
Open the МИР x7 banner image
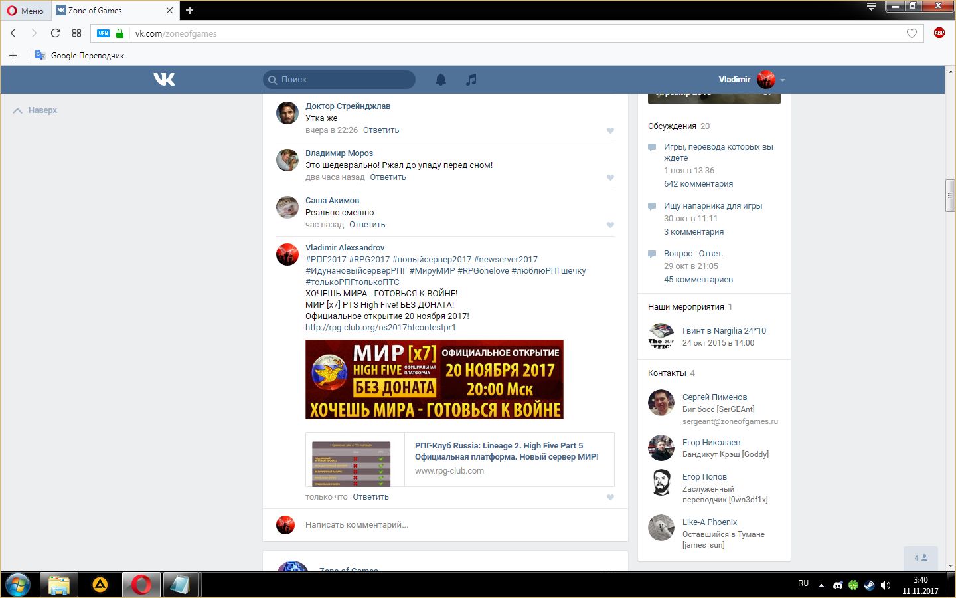coord(434,379)
